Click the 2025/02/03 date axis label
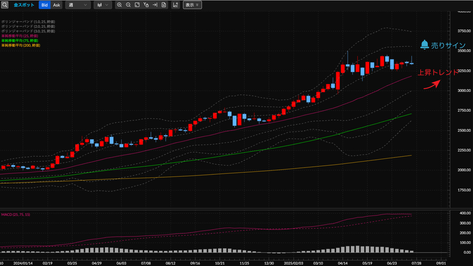 (x=294, y=262)
